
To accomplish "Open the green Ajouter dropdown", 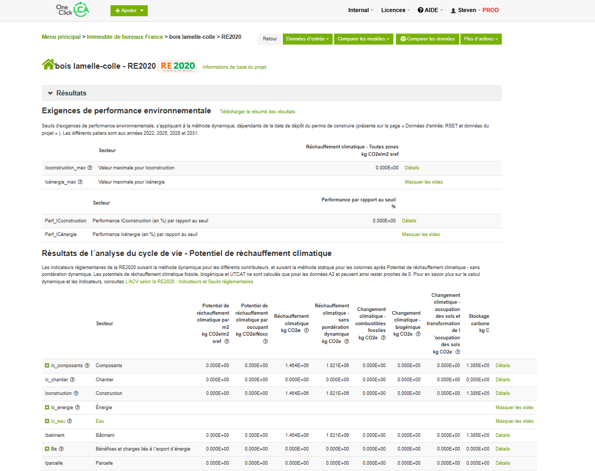I will pyautogui.click(x=129, y=10).
